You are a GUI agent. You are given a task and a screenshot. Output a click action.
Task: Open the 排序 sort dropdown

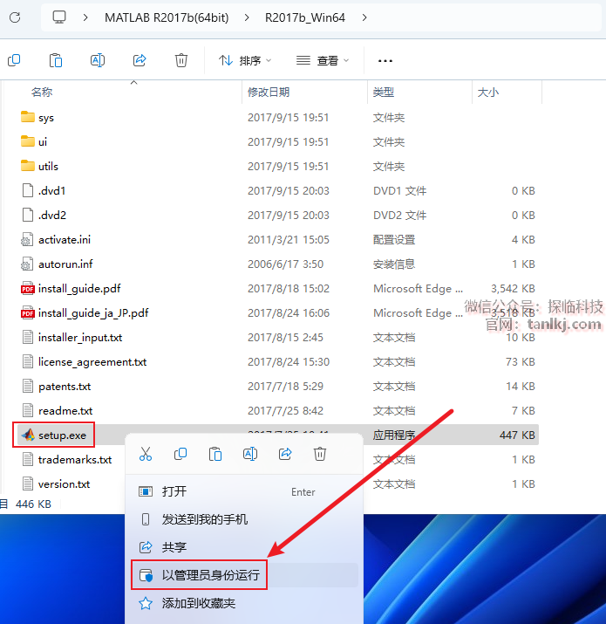click(x=245, y=60)
